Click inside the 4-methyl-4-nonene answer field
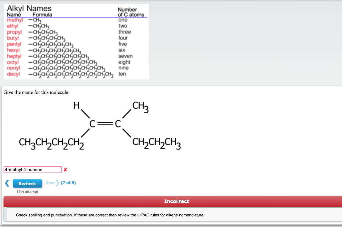Image resolution: width=342 pixels, height=227 pixels. point(32,169)
